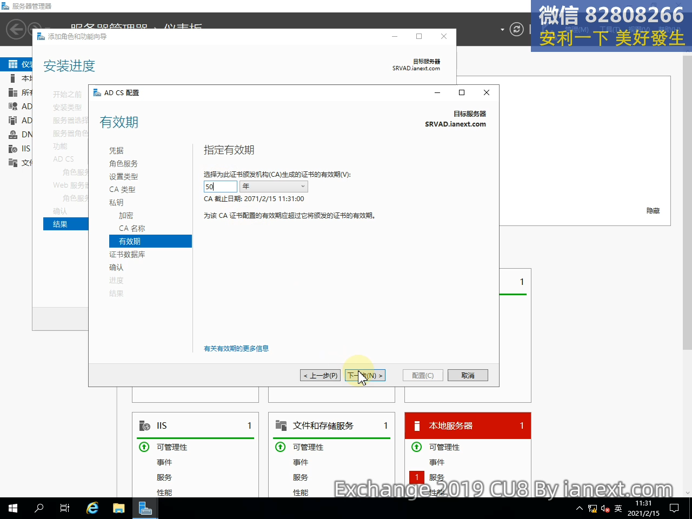The image size is (692, 519).
Task: Show hidden tray icons chevron
Action: coord(580,509)
